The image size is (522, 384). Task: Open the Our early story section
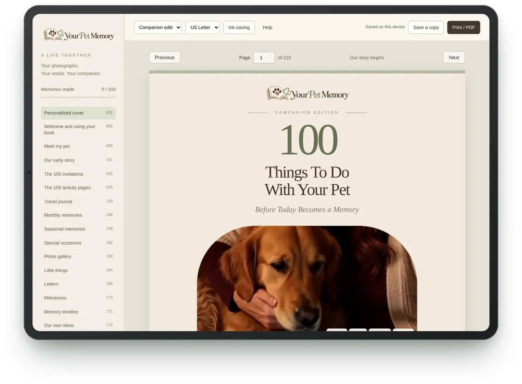78,160
